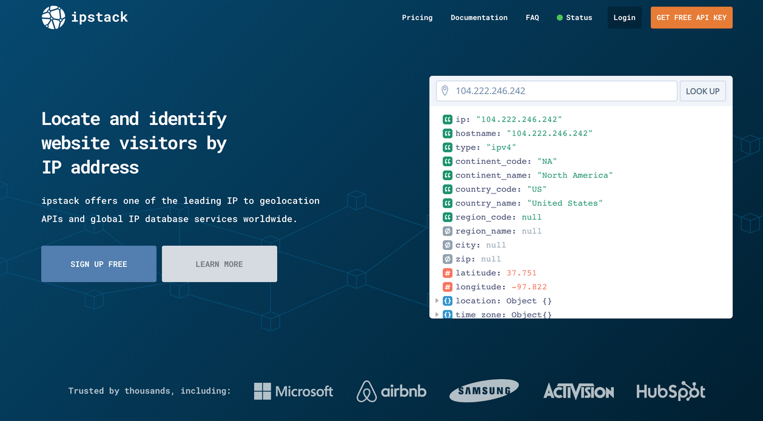Click the null icon beside city
Viewport: 763px width, 421px height.
[x=448, y=245]
